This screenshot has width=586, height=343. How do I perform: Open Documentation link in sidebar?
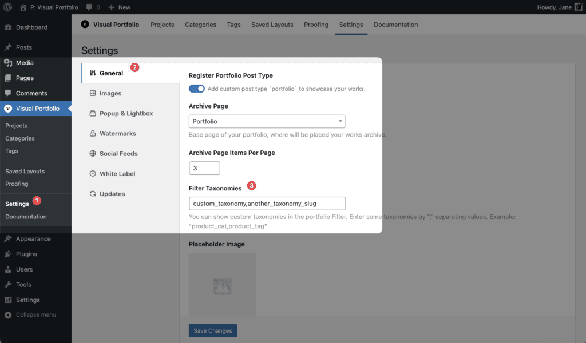(26, 217)
